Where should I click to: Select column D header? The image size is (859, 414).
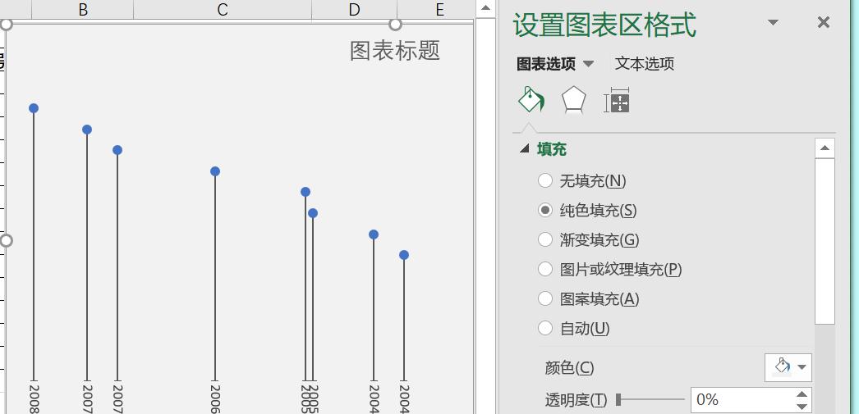355,9
